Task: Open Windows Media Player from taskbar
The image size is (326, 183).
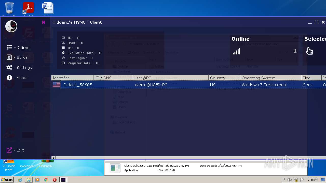Action: coord(37,180)
